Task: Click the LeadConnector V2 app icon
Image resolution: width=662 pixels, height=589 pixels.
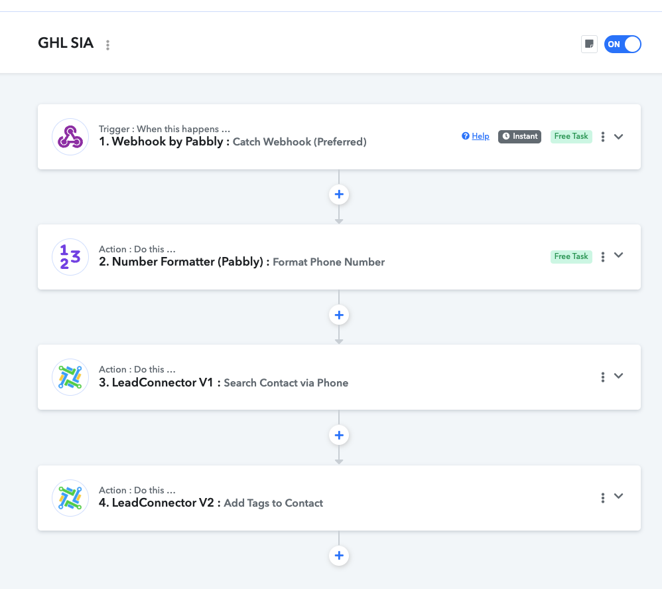Action: click(x=70, y=498)
